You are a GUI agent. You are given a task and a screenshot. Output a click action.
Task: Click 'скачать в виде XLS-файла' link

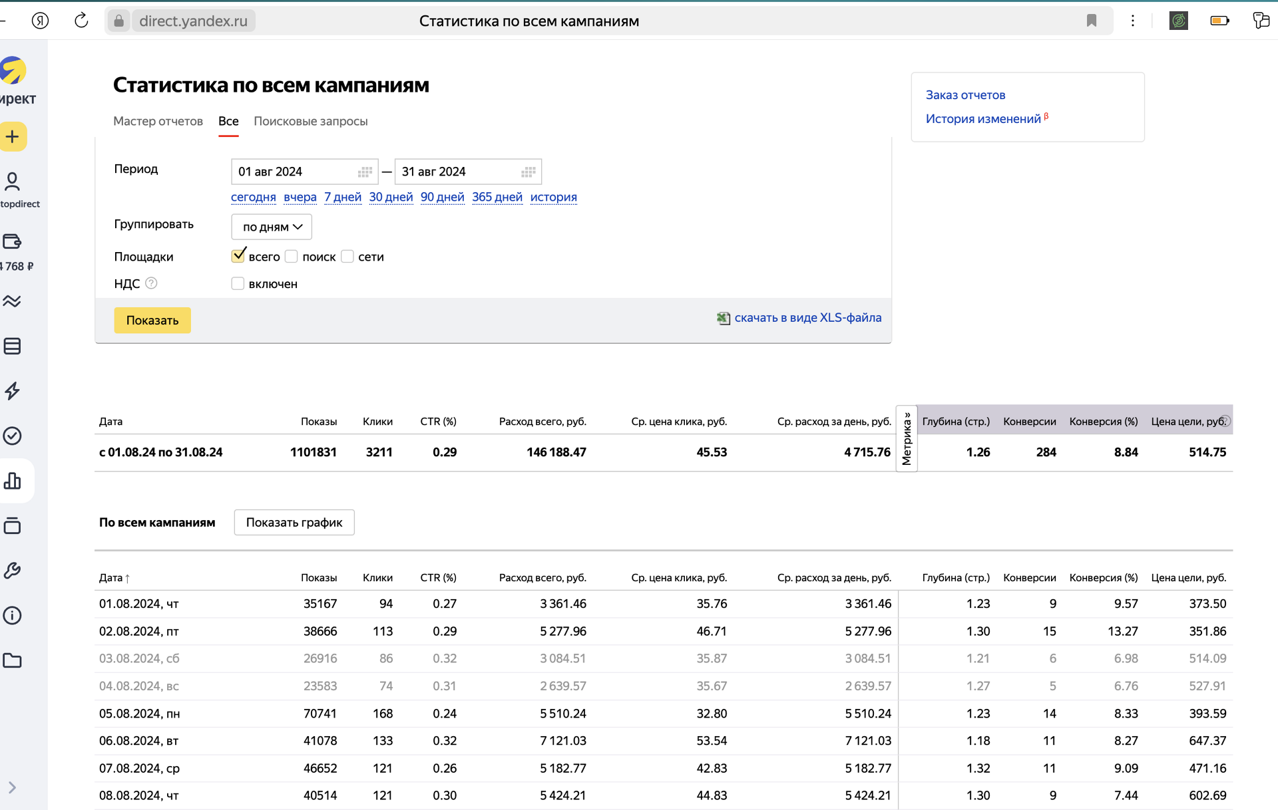tap(807, 318)
